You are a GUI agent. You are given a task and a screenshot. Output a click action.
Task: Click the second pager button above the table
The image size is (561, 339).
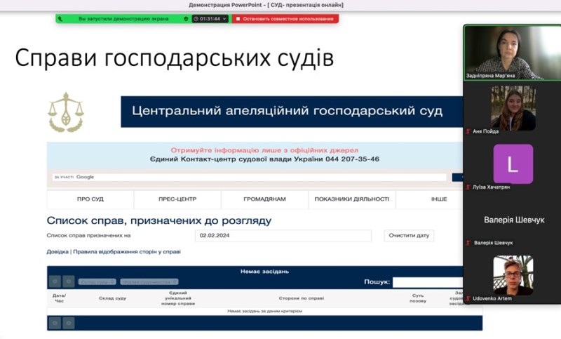click(x=68, y=281)
